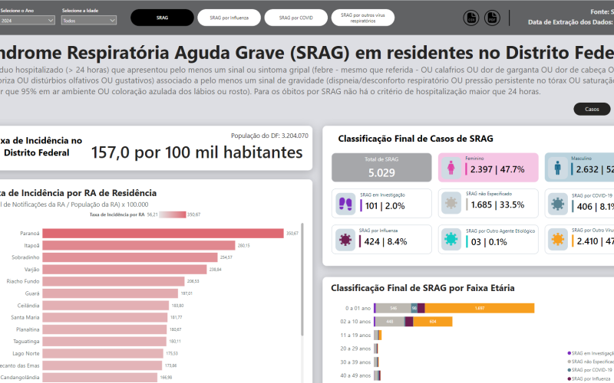Export report with the PDF icon
614x383 pixels.
[x=492, y=18]
